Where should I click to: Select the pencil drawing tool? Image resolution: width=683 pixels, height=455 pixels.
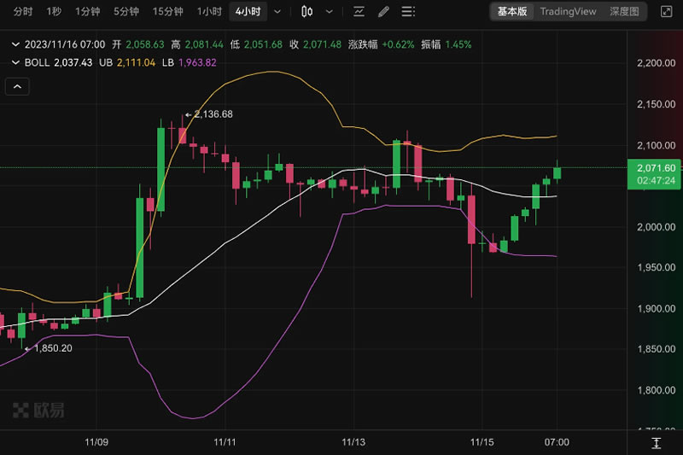click(383, 12)
